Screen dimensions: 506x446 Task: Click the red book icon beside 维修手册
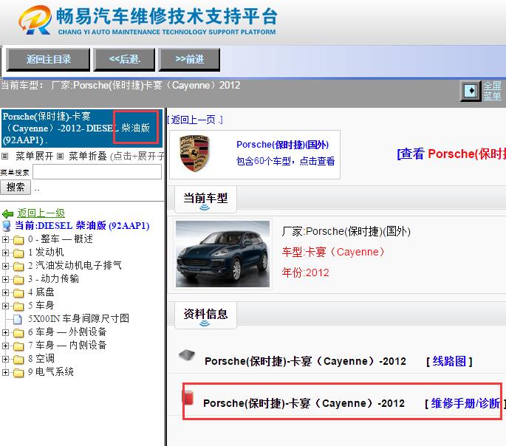[x=188, y=397]
